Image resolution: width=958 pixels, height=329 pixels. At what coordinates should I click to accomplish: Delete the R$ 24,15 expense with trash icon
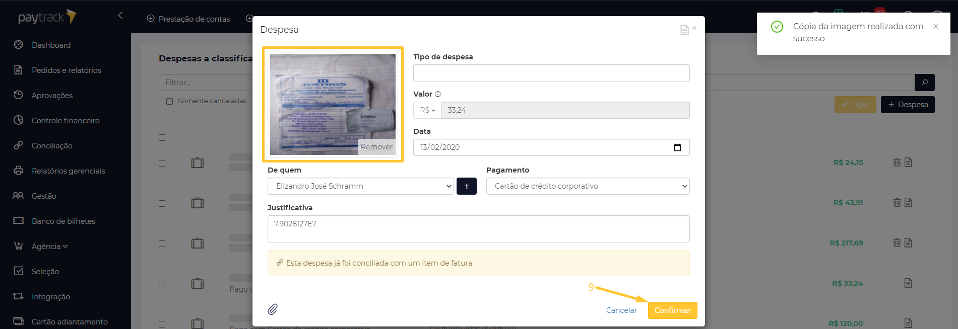click(x=897, y=162)
